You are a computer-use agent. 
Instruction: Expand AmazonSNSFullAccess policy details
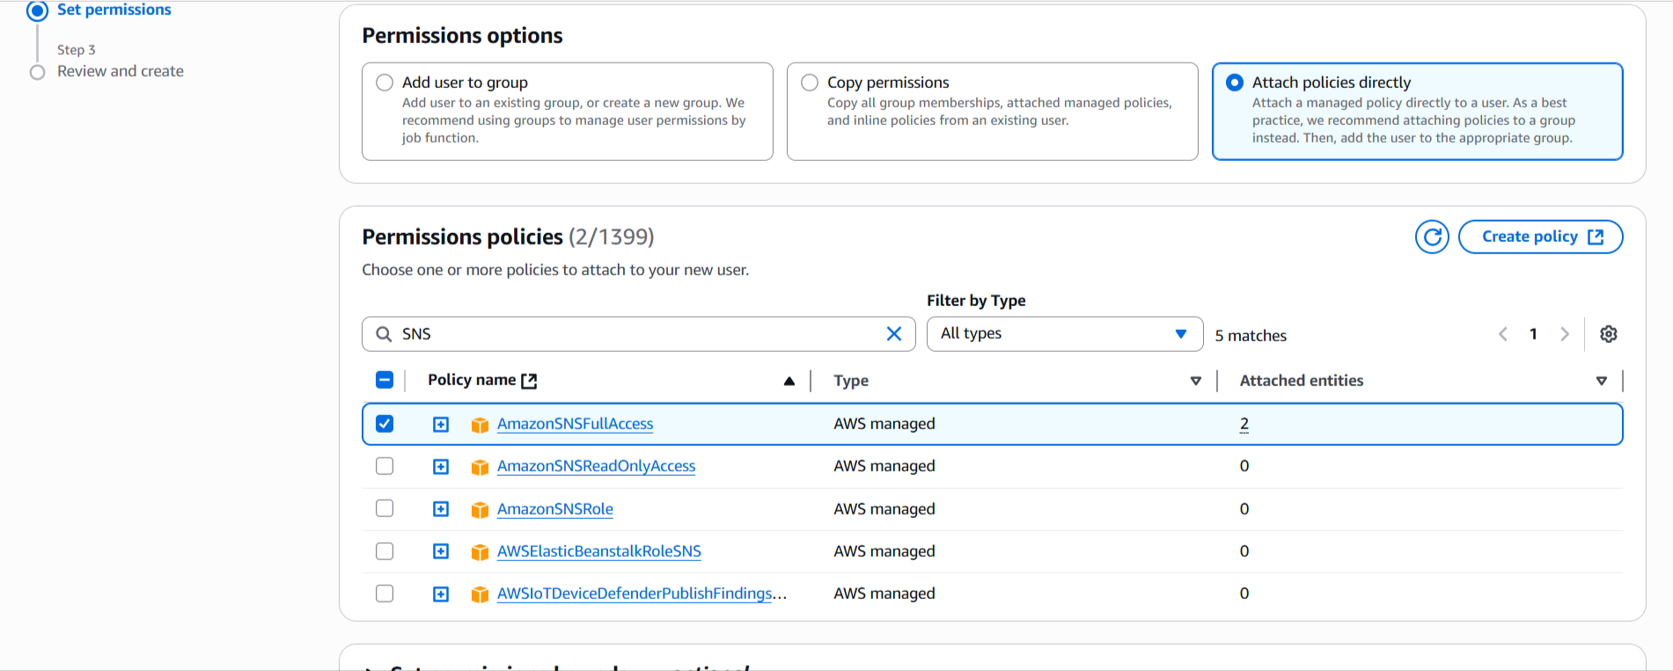pos(441,425)
